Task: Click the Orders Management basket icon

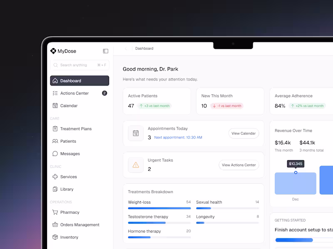Action: coord(55,225)
